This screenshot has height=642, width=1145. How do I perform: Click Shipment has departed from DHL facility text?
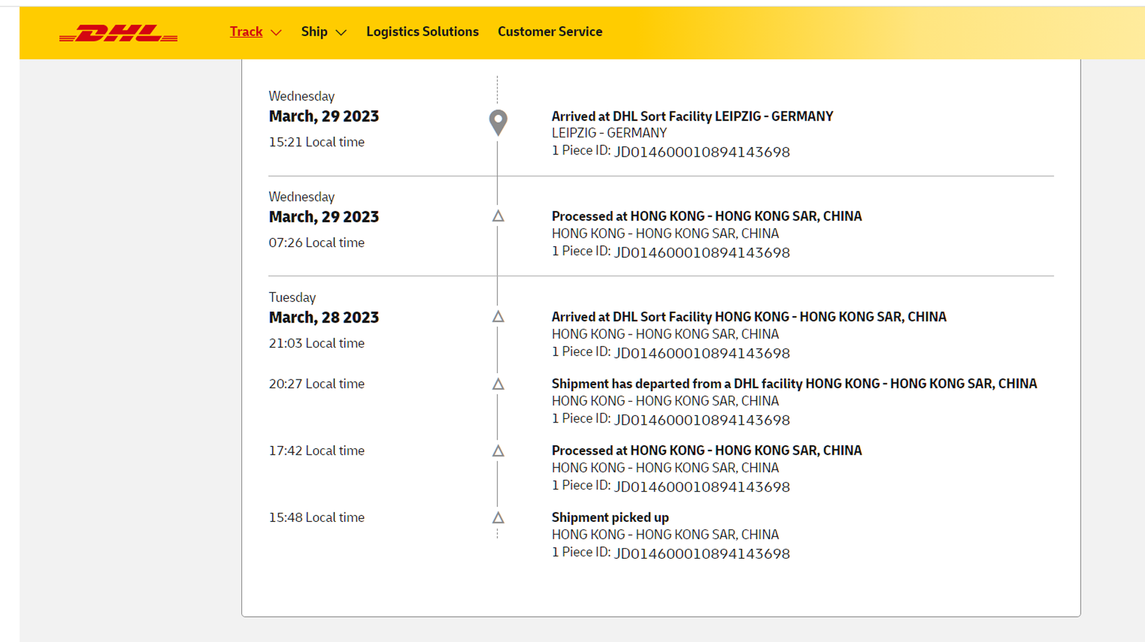[793, 383]
